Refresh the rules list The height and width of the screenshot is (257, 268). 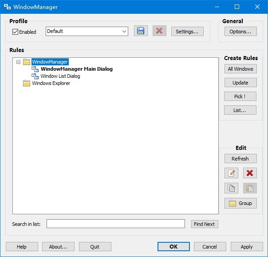point(240,159)
